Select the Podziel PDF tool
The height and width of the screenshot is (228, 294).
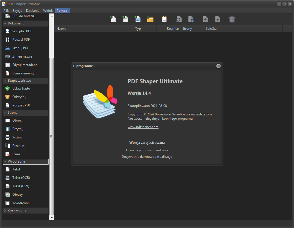[26, 40]
